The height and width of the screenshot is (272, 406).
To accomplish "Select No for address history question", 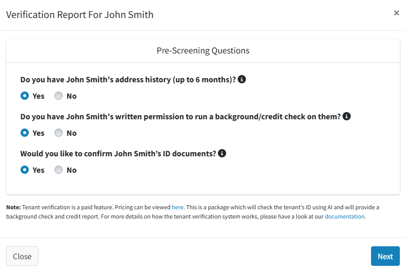I will point(59,96).
